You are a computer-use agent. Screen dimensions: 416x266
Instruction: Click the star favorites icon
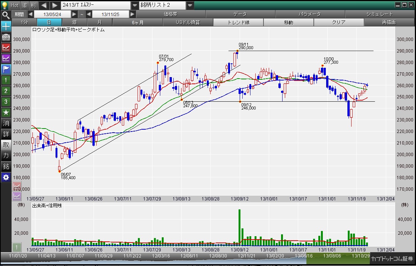coord(6,112)
